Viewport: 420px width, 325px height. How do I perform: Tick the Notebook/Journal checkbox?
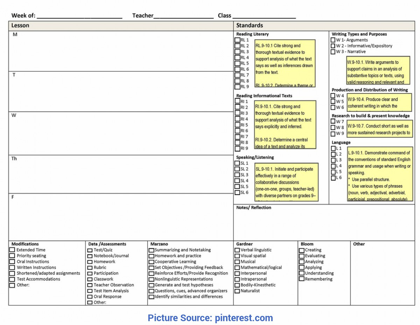click(90, 256)
